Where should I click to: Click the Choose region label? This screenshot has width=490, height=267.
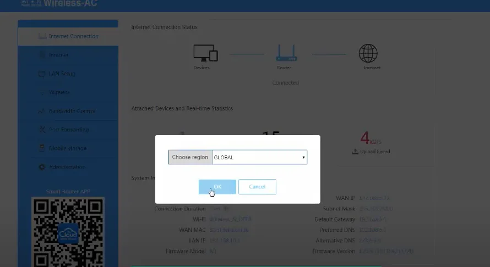[x=190, y=157]
